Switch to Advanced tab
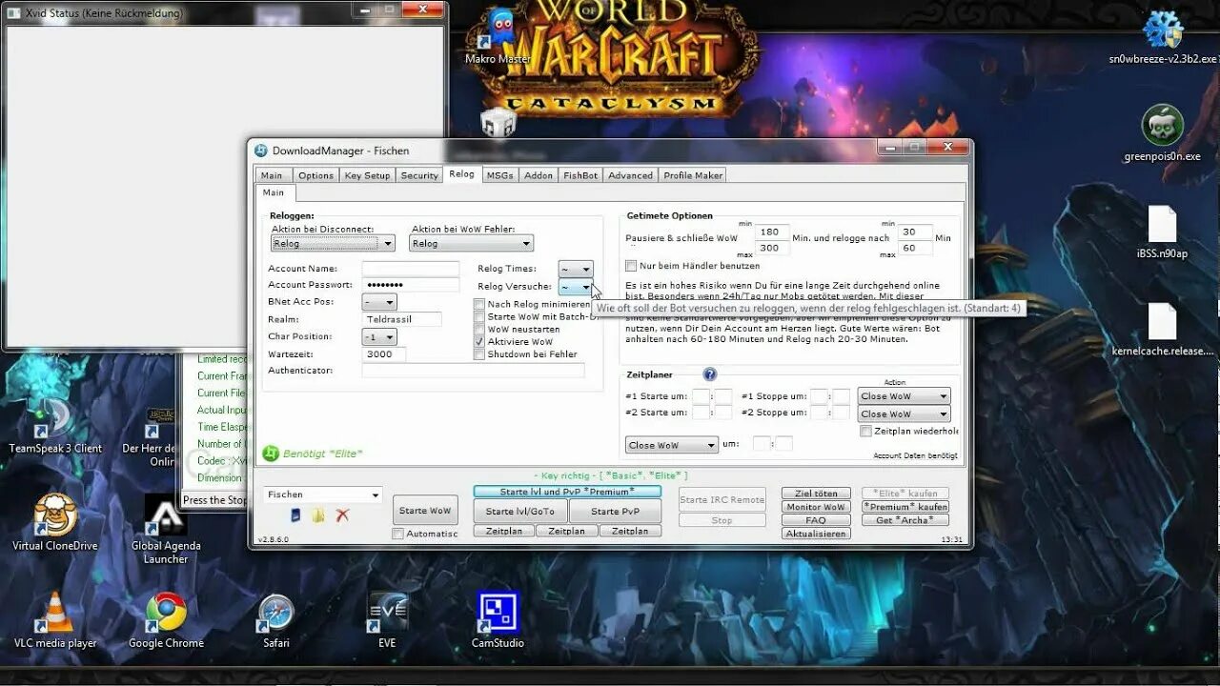Image resolution: width=1220 pixels, height=686 pixels. coord(630,175)
